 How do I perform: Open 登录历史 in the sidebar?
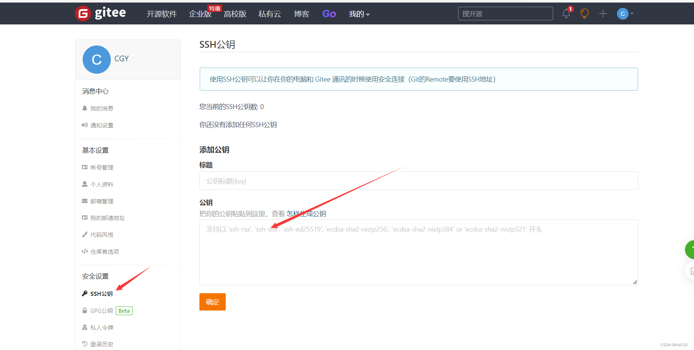[x=102, y=344]
